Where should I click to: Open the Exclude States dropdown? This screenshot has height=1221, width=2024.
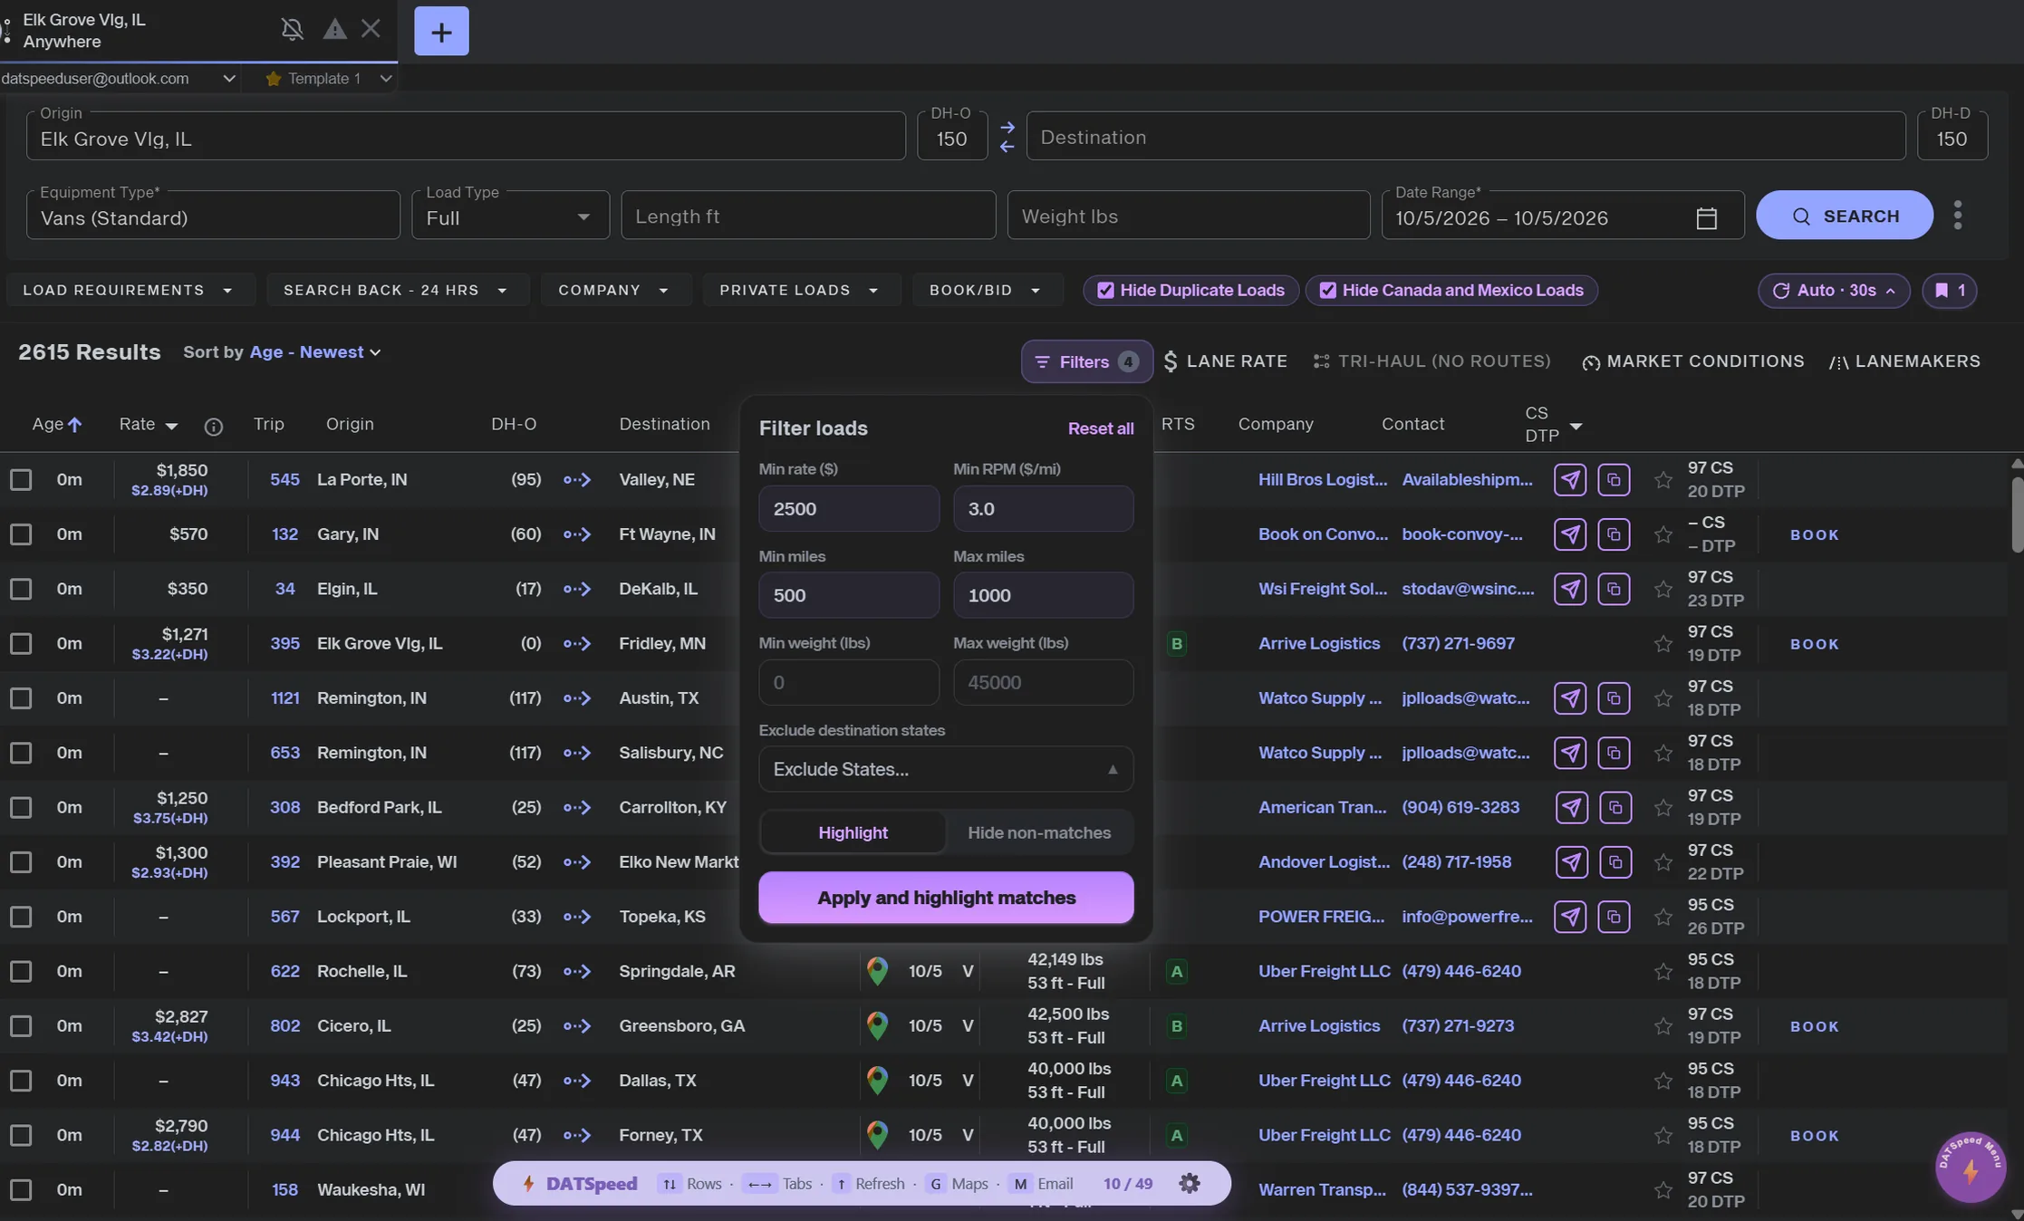point(946,769)
